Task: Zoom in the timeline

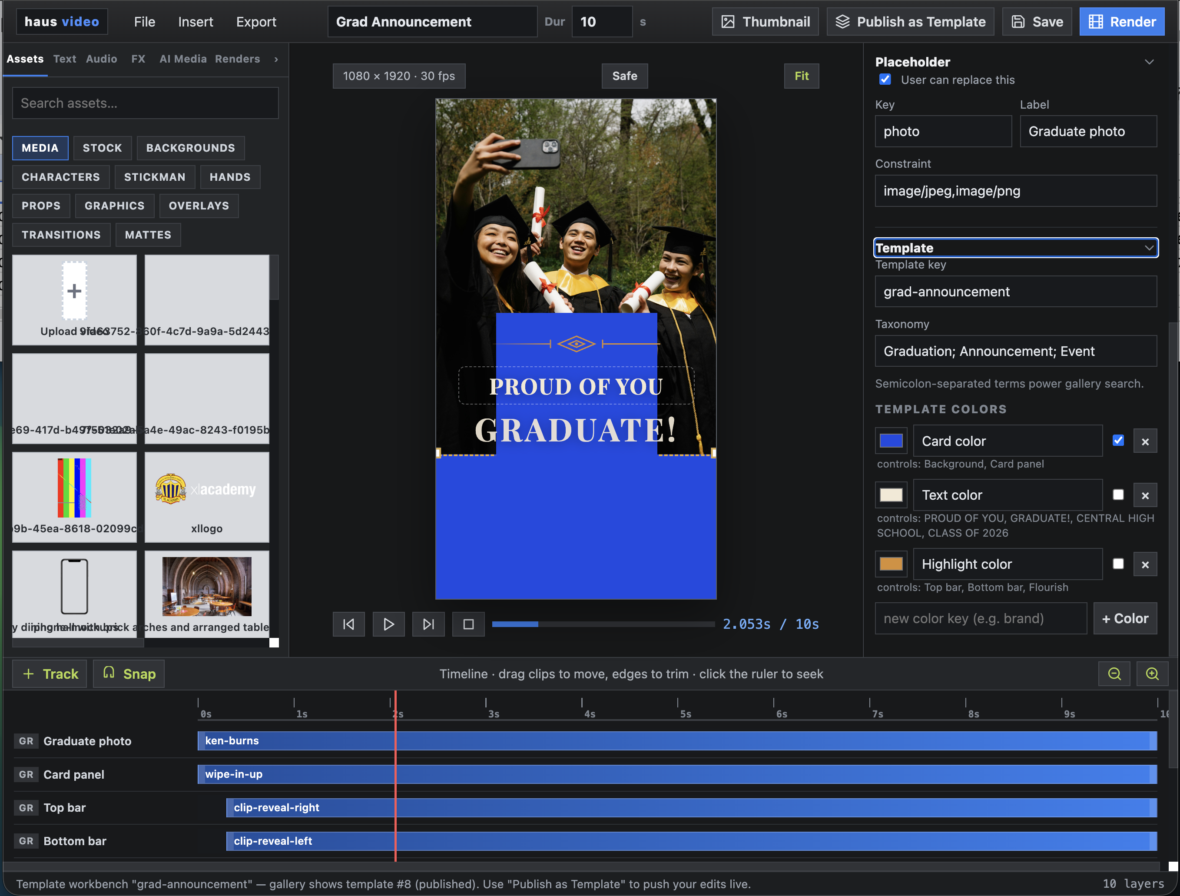Action: [x=1152, y=674]
